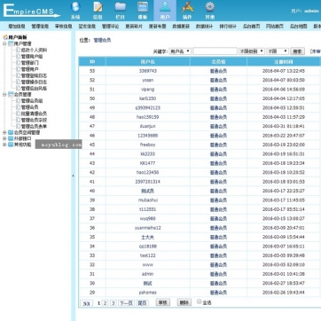This screenshot has height=321, width=321.
Task: Click username freeboy in row 45
Action: pos(147,145)
